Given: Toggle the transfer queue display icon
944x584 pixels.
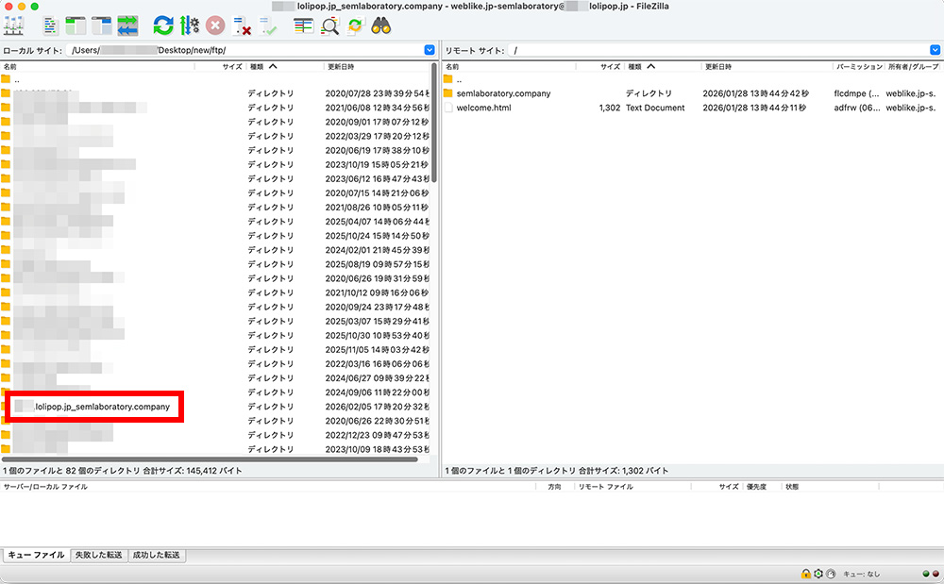Looking at the screenshot, I should coord(127,25).
